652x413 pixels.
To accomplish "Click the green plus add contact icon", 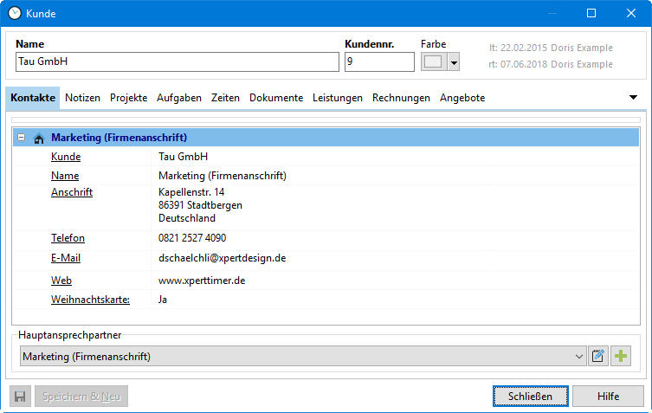I will (x=621, y=356).
